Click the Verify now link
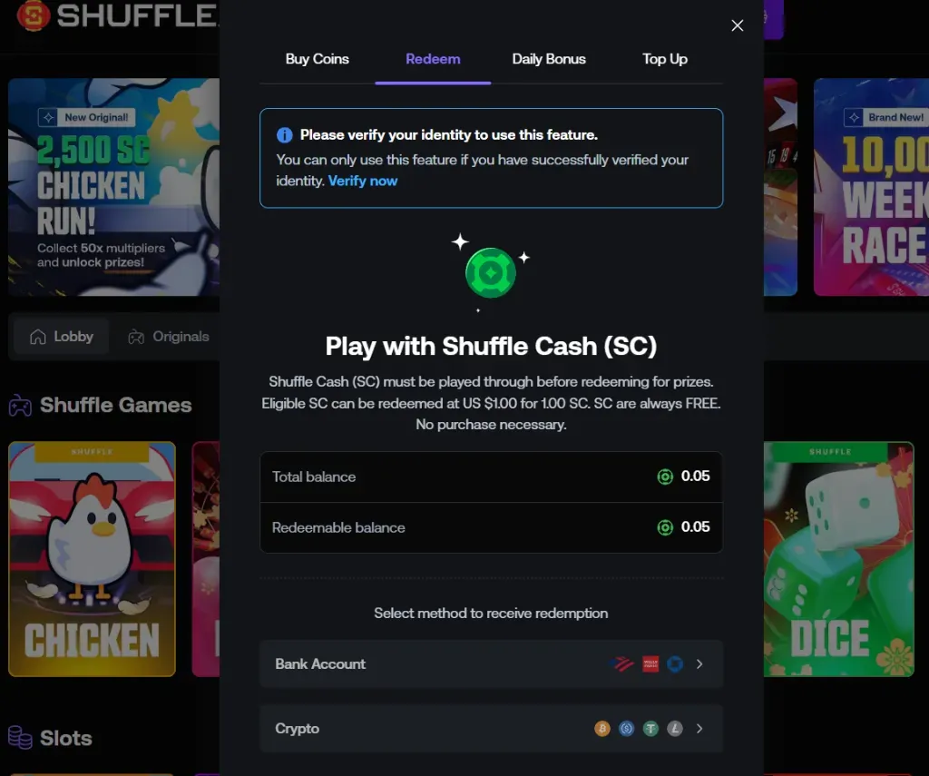 (x=363, y=181)
